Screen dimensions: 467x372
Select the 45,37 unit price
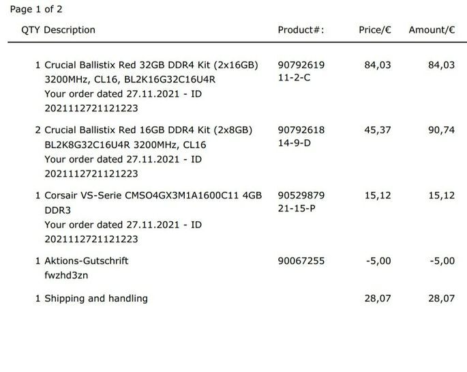click(378, 130)
